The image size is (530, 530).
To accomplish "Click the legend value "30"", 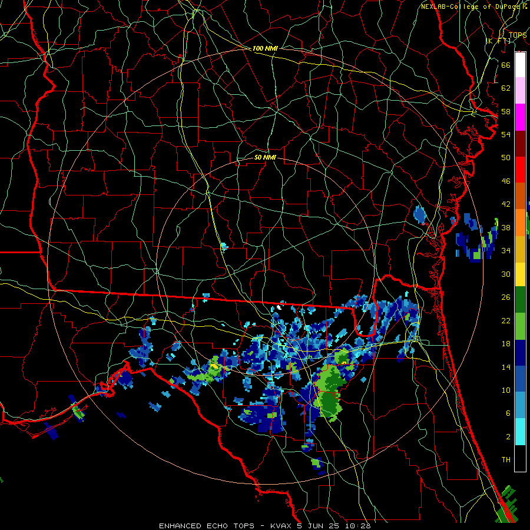I will [506, 274].
